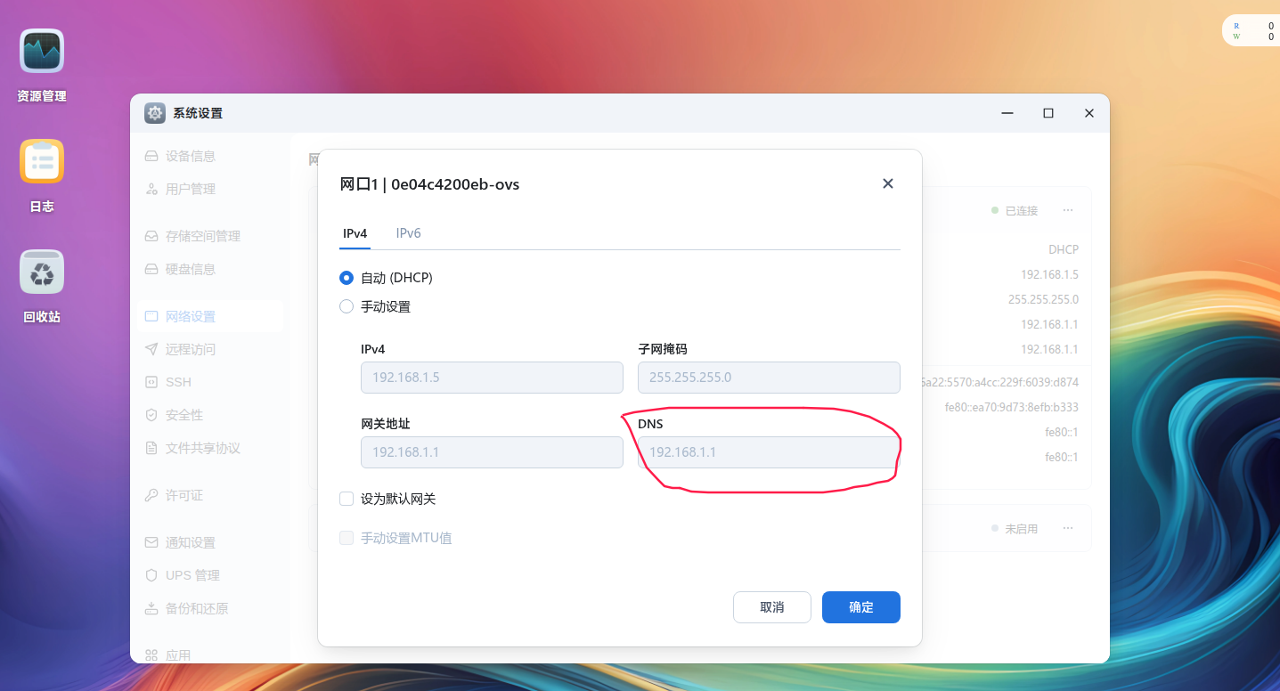This screenshot has width=1280, height=691.
Task: Click the dialog title 网口1 | 0e04c4200eb-ovs
Action: [429, 184]
